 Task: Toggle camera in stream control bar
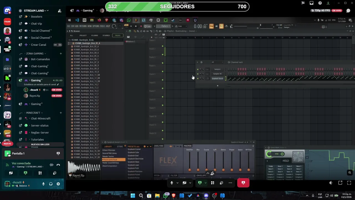(184, 183)
